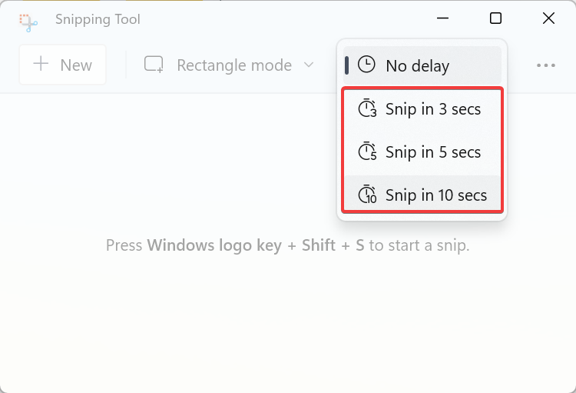Click the plus icon on New button

pyautogui.click(x=41, y=64)
